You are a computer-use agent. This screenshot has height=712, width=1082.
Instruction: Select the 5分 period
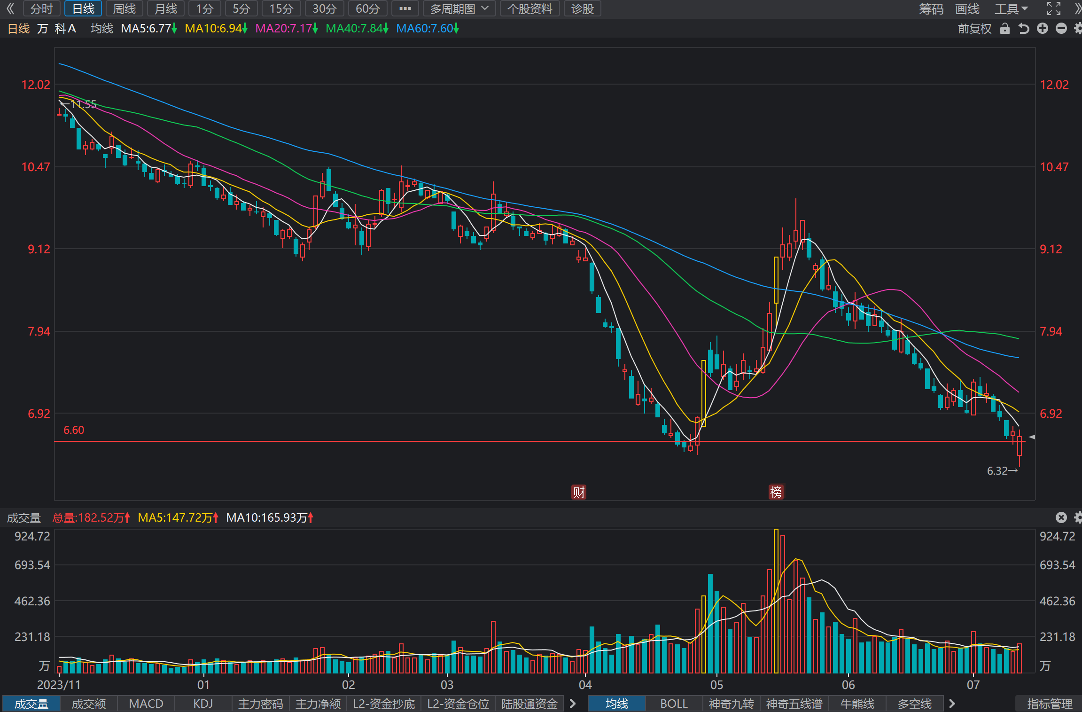click(241, 8)
